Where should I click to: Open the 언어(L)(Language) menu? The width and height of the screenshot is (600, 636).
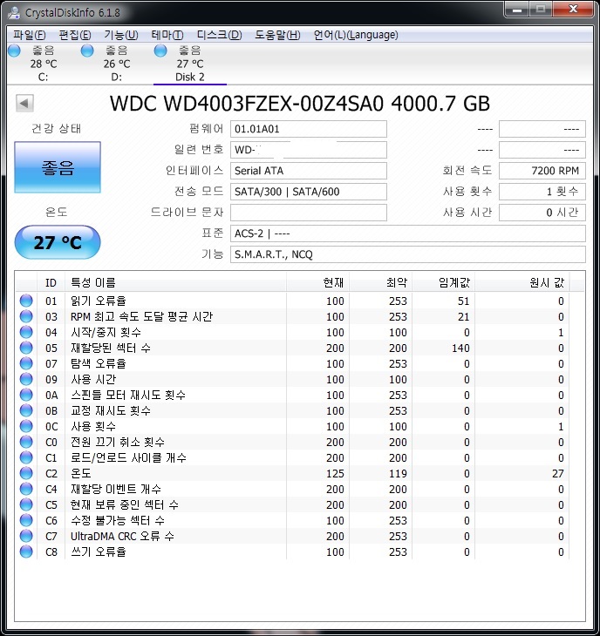pyautogui.click(x=356, y=35)
